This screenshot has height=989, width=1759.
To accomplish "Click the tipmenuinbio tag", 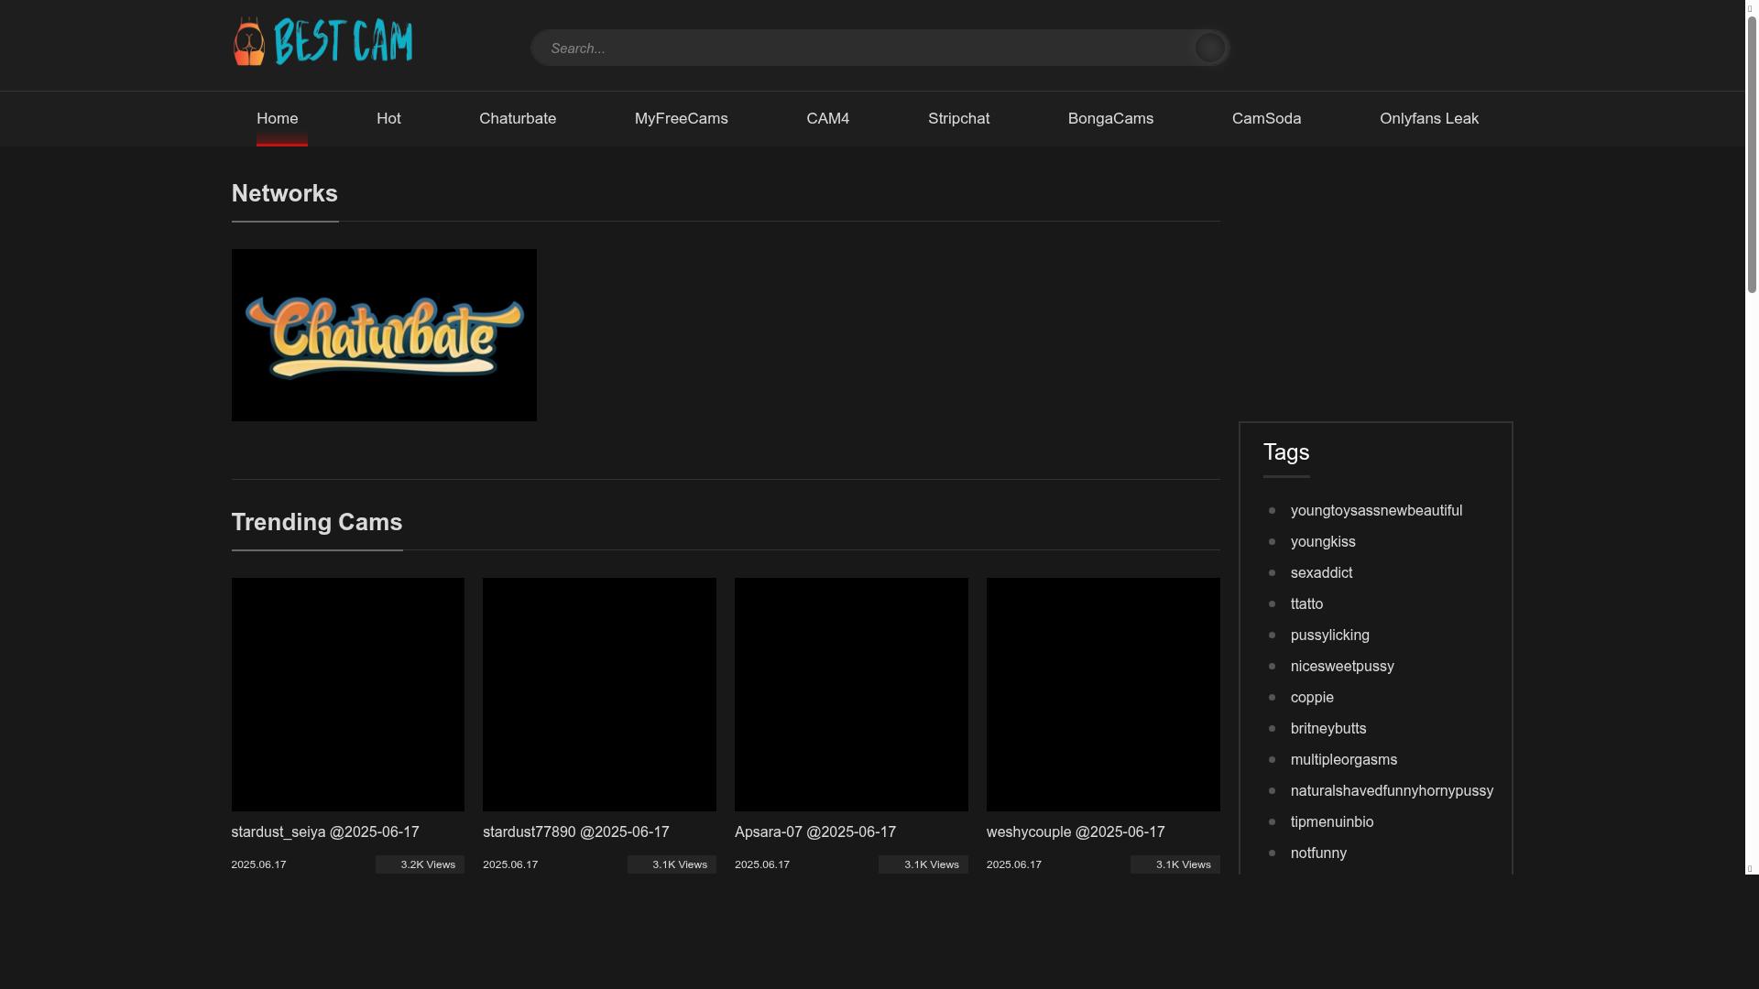I will (x=1331, y=821).
